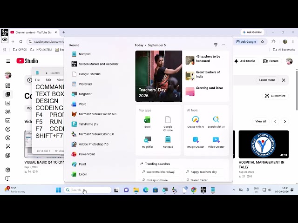Open the Teachers' Day 2026 feature card

tap(159, 76)
